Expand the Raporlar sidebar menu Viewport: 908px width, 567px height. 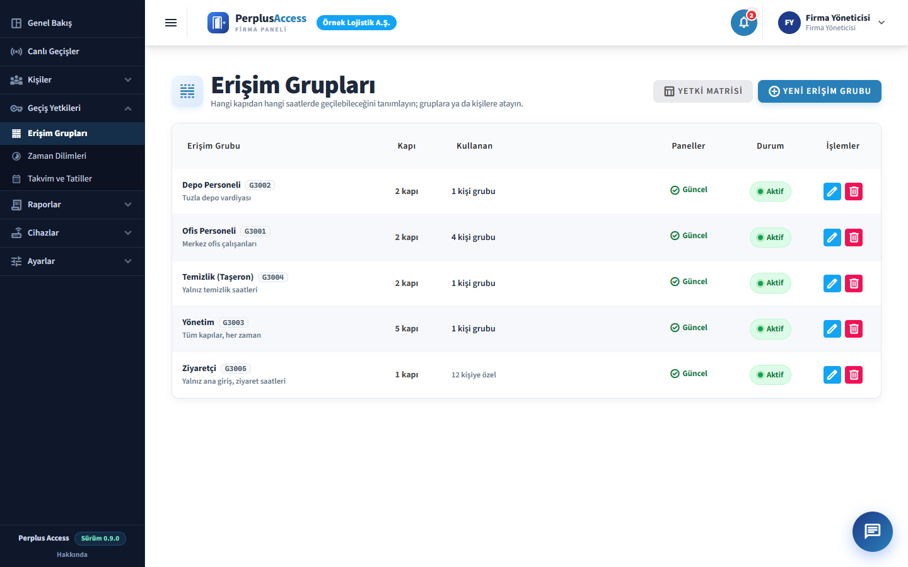pyautogui.click(x=73, y=205)
